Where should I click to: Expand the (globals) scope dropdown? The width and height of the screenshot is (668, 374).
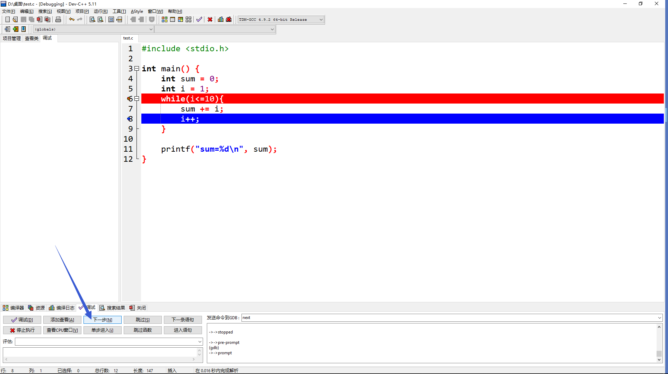click(151, 29)
